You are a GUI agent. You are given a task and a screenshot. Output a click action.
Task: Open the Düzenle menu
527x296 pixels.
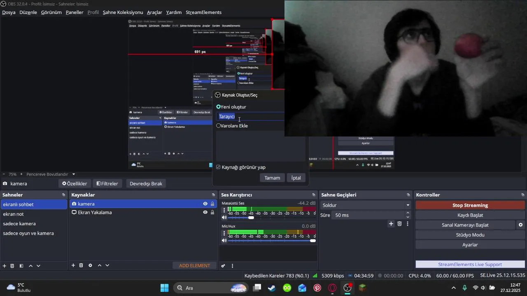(28, 12)
